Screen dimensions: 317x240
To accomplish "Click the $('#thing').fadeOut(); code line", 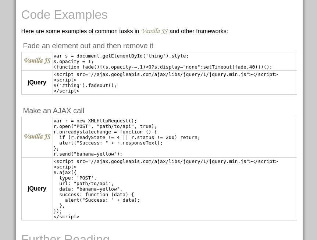I will click(x=85, y=86).
